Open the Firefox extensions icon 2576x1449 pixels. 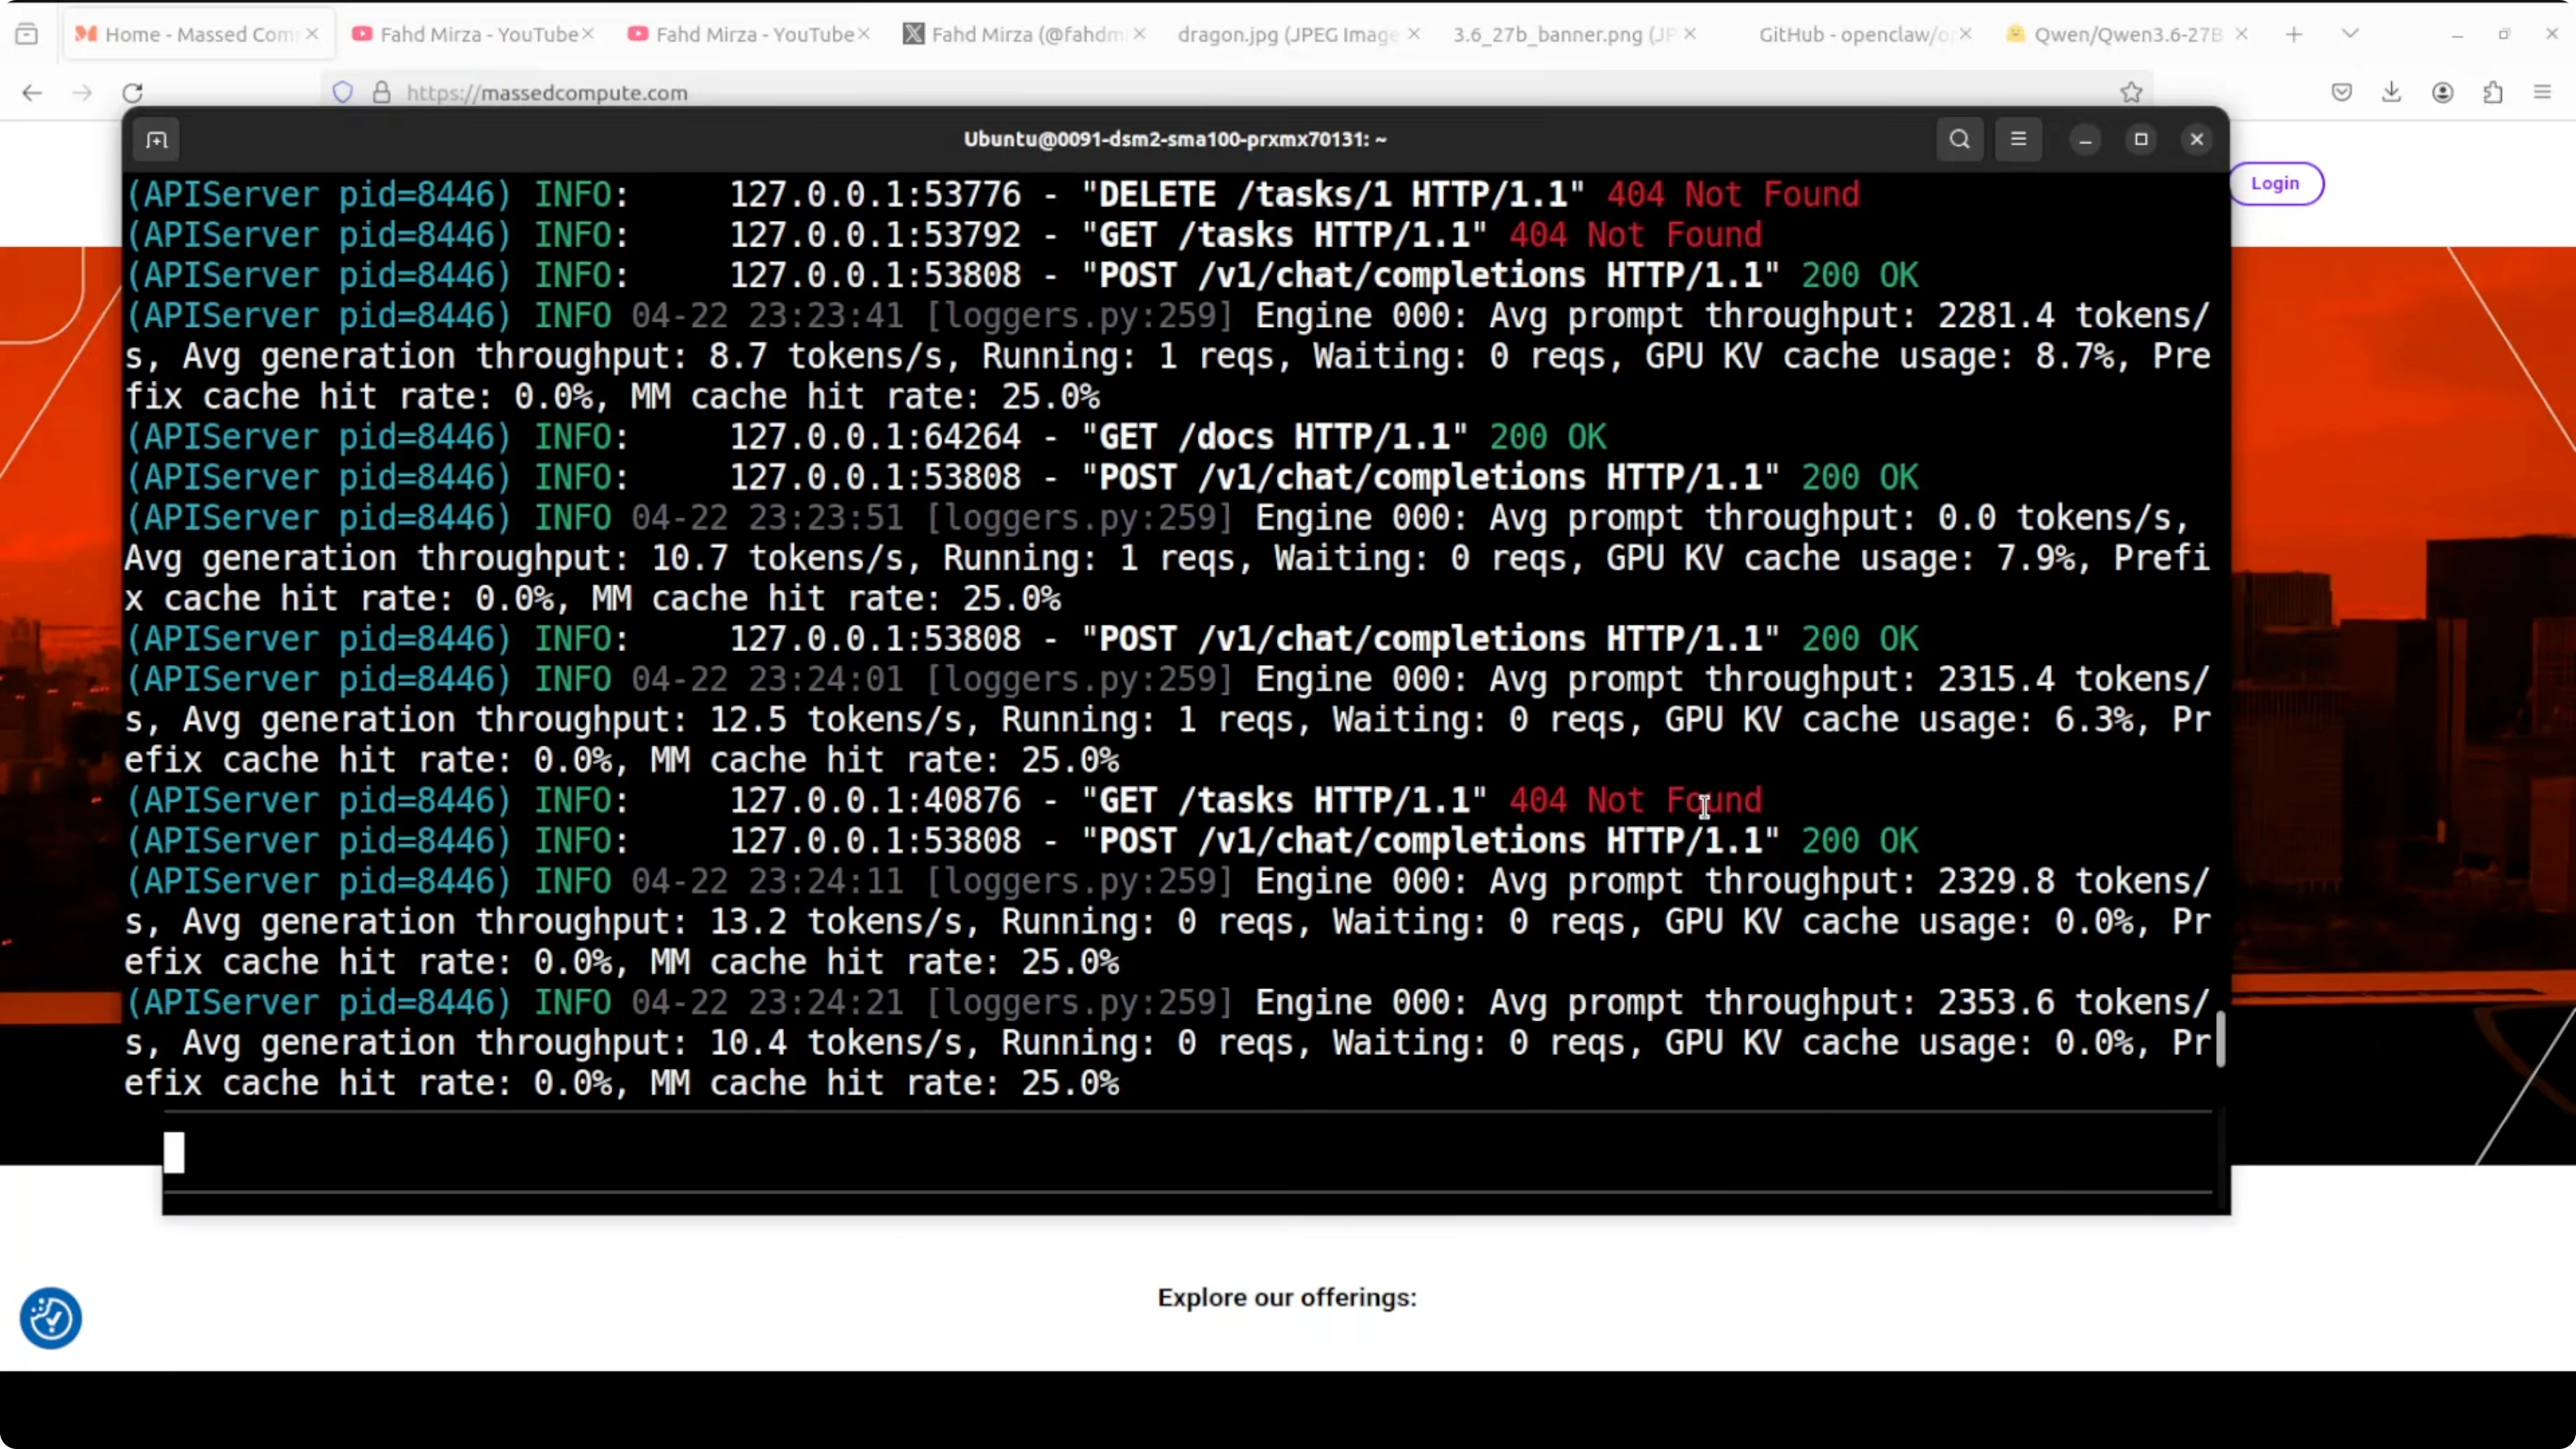[x=2493, y=93]
